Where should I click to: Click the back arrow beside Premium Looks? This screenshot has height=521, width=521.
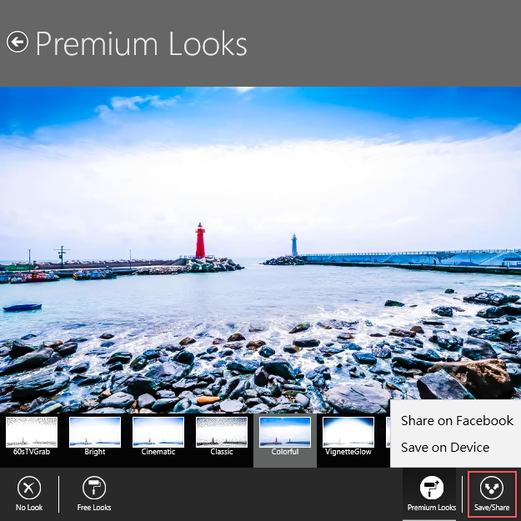18,43
